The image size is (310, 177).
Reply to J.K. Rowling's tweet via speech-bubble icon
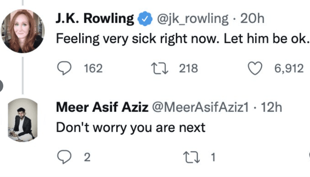tap(64, 68)
